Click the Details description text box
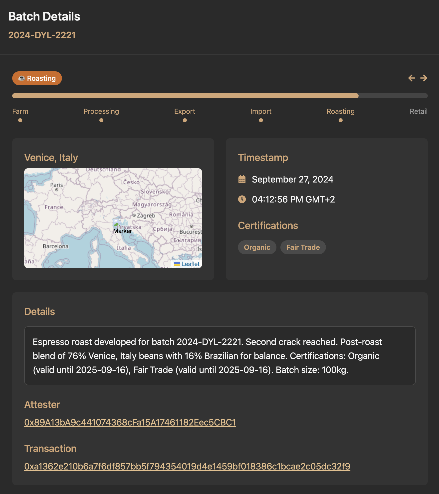Image resolution: width=439 pixels, height=494 pixels. (x=220, y=356)
